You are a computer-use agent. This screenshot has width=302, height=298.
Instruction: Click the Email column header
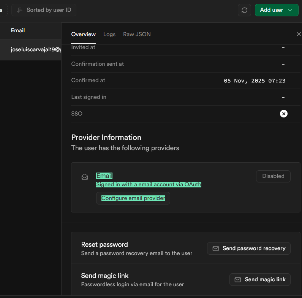coord(18,30)
